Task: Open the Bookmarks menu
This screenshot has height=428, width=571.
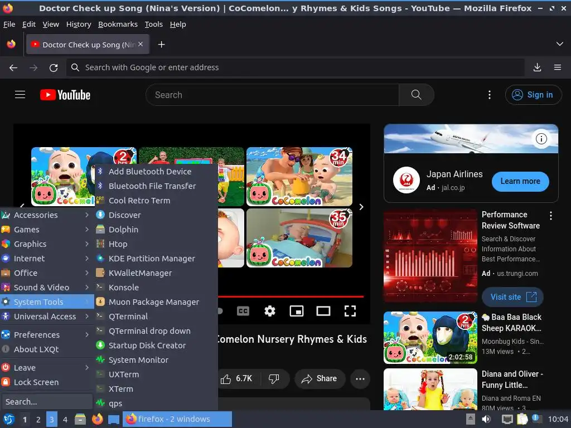Action: pos(118,25)
